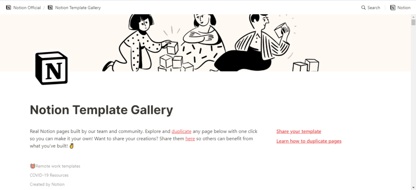Click the Notion label in top bar
Screen dimensions: 416x190
click(x=404, y=8)
